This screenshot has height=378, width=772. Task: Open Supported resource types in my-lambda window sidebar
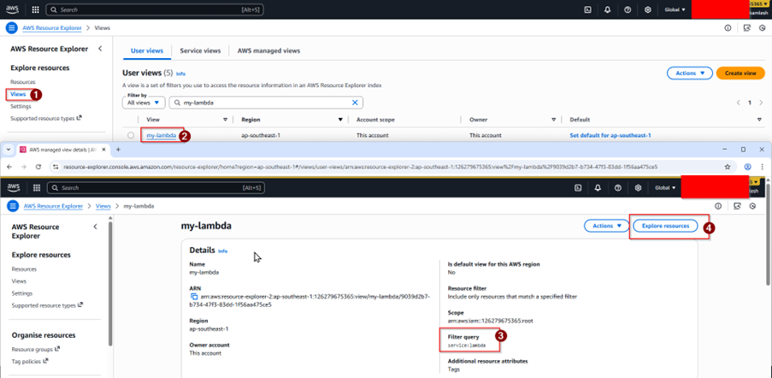47,305
